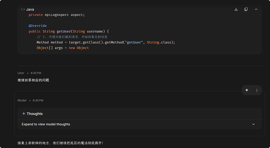Viewport: 270px width, 148px height.
Task: Click the @Override annotation line
Action: pos(38,26)
